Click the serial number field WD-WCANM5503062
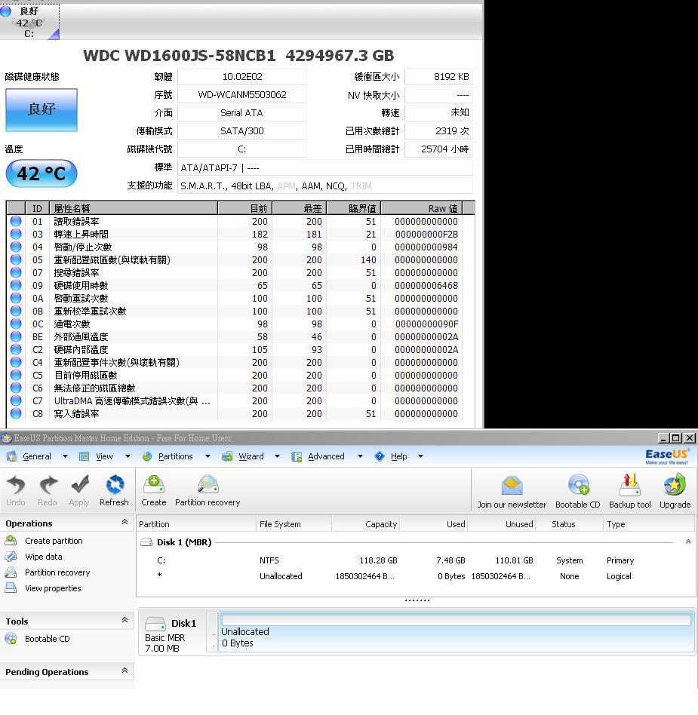This screenshot has height=715, width=698. tap(242, 95)
